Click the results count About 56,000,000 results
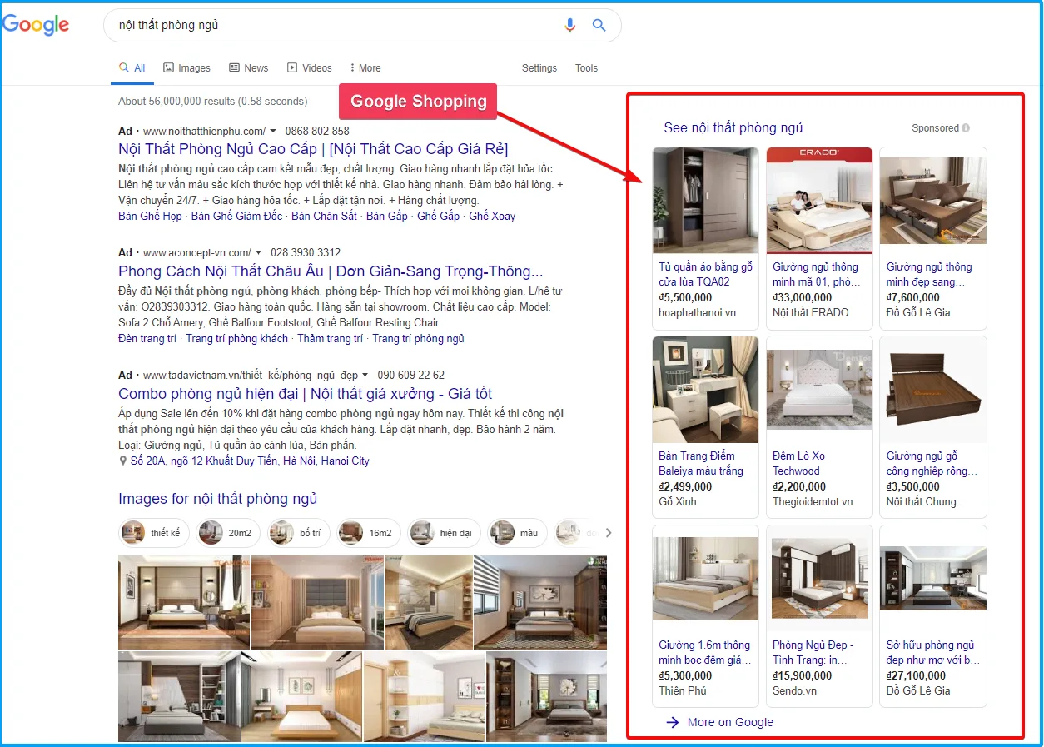 point(213,102)
